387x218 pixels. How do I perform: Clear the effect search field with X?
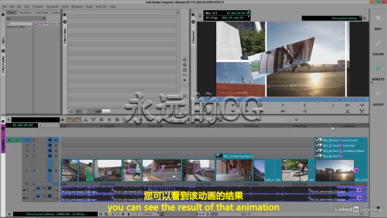44,19
